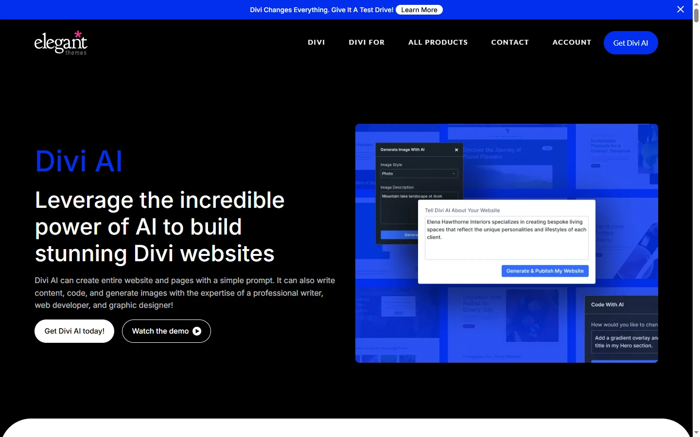700x437 pixels.
Task: Click the Tell Divi AI About Your Website textbox
Action: pyautogui.click(x=507, y=238)
